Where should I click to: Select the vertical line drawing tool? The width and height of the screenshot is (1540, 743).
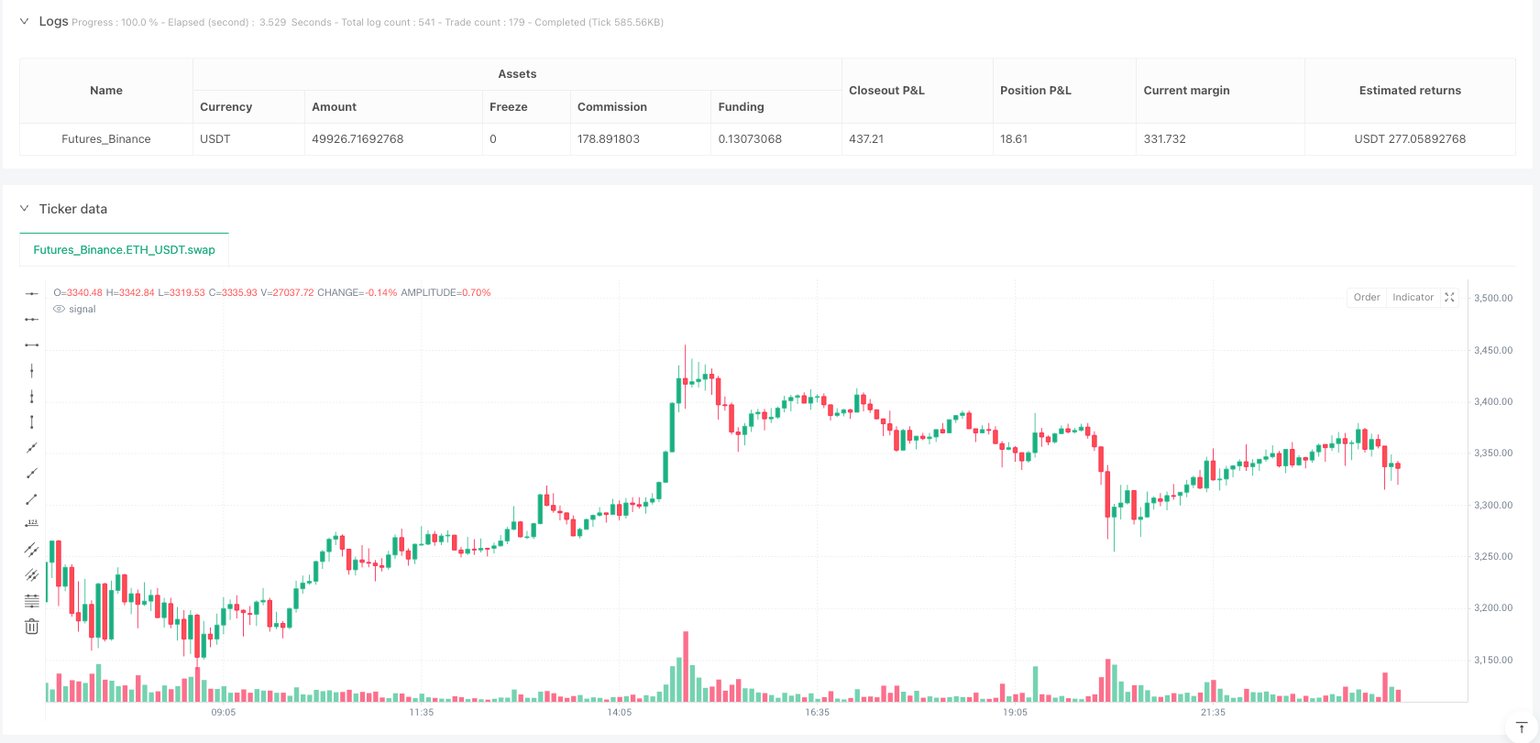[31, 371]
